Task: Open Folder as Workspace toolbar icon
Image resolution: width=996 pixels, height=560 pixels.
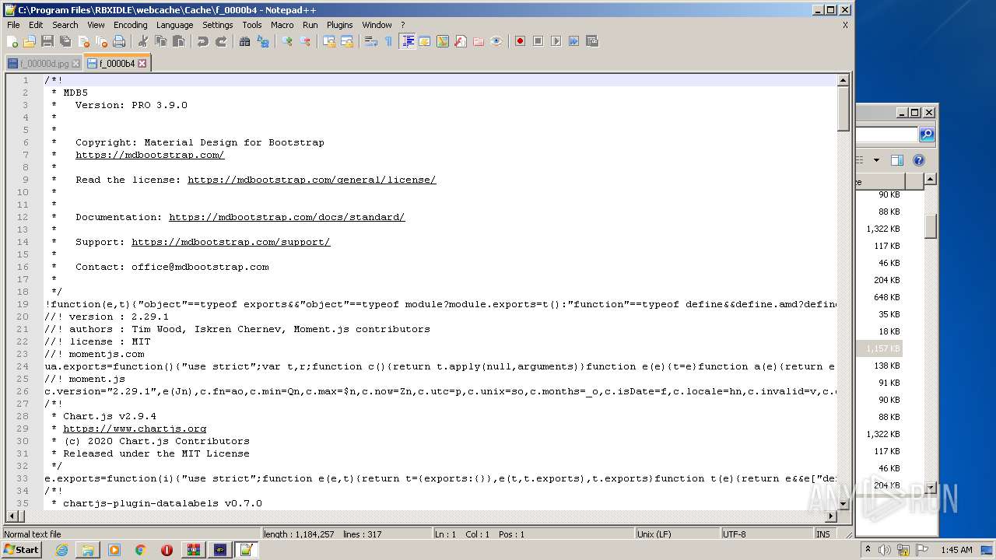Action: pyautogui.click(x=479, y=41)
